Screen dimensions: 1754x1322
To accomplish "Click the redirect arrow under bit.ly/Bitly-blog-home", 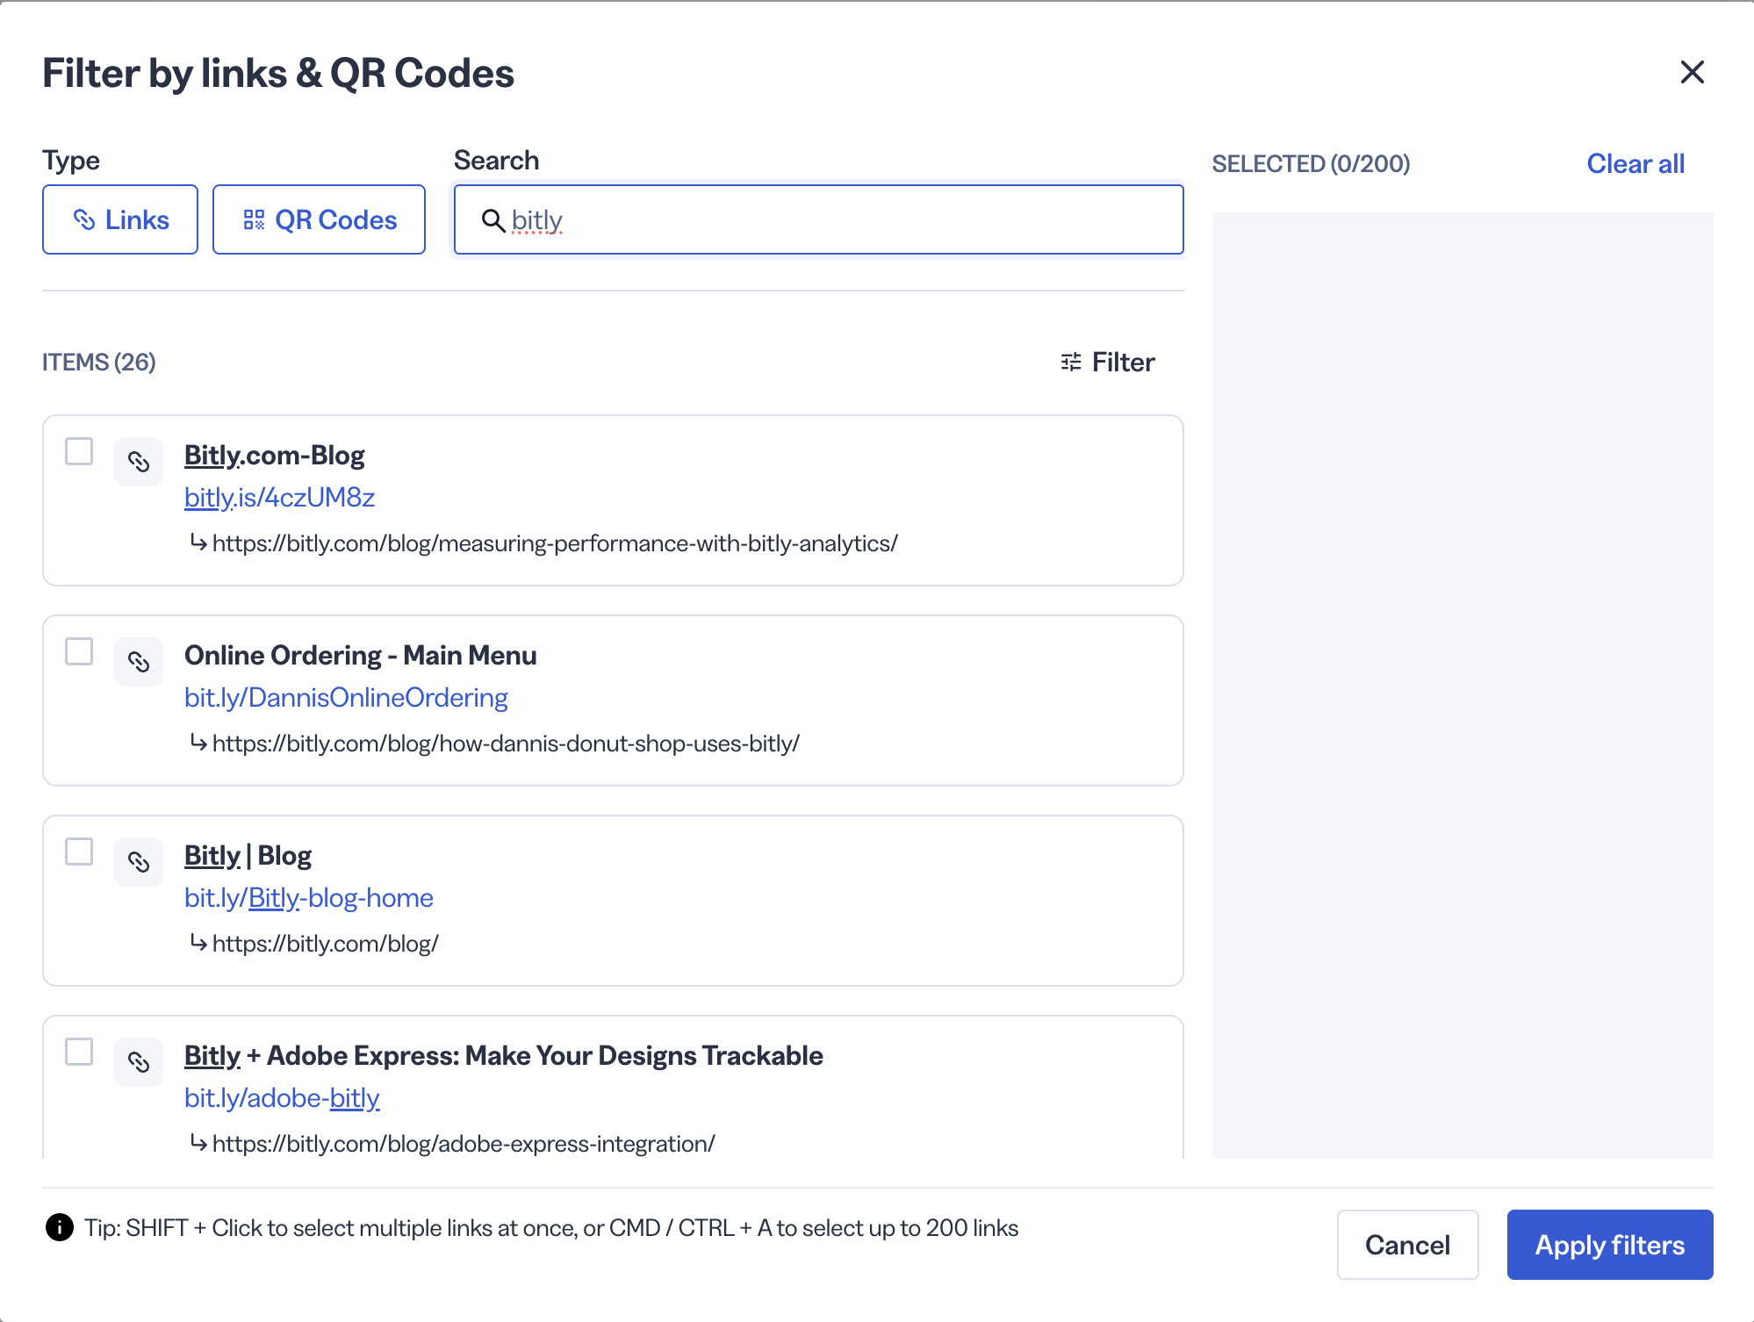I will click(x=198, y=943).
